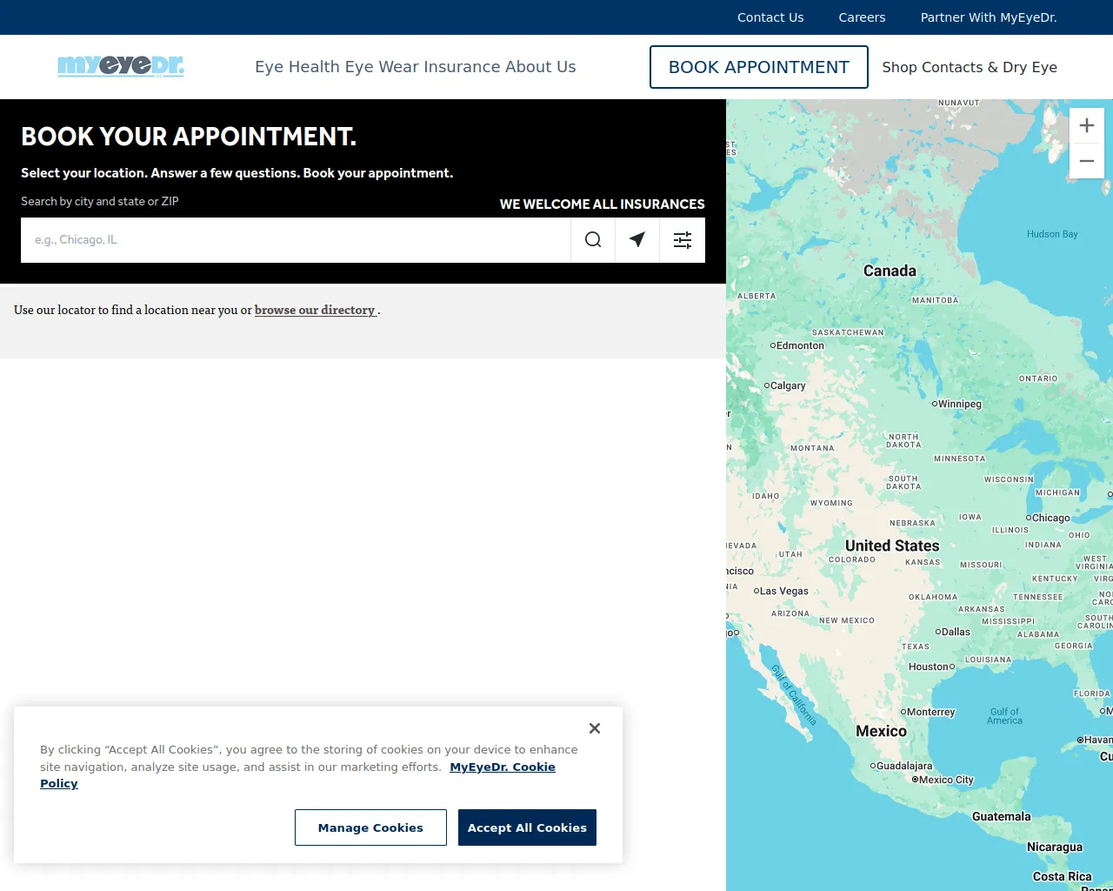Viewport: 1113px width, 891px height.
Task: Click the search magnifier icon
Action: [593, 240]
